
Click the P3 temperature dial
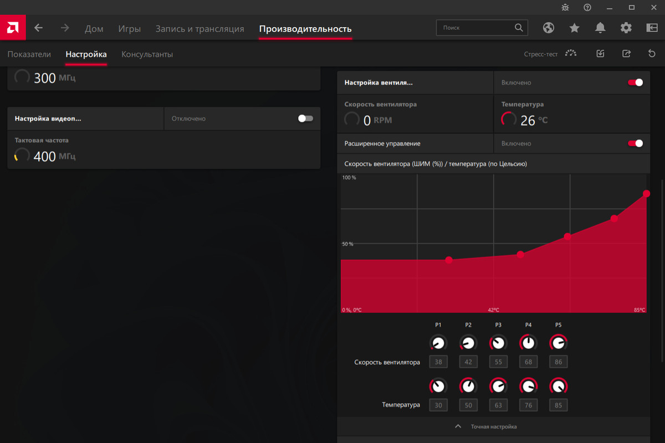498,386
